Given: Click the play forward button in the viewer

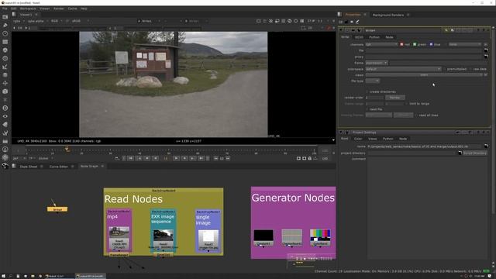Looking at the screenshot, I should pyautogui.click(x=176, y=158).
